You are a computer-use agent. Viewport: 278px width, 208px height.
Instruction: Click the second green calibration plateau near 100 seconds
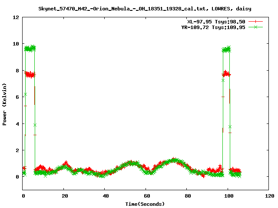226,49
